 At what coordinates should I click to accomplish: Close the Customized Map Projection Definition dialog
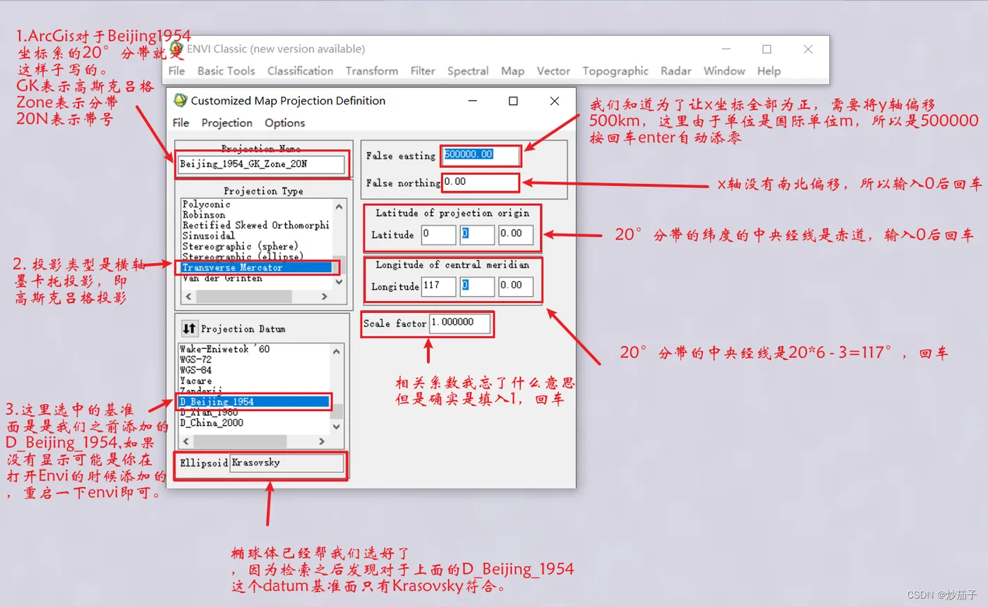point(554,101)
